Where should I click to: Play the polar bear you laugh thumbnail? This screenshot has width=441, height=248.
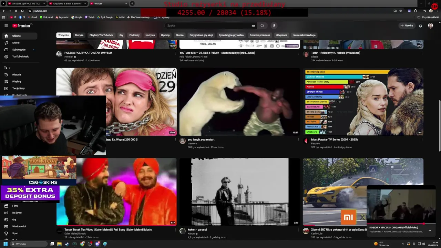click(x=240, y=102)
